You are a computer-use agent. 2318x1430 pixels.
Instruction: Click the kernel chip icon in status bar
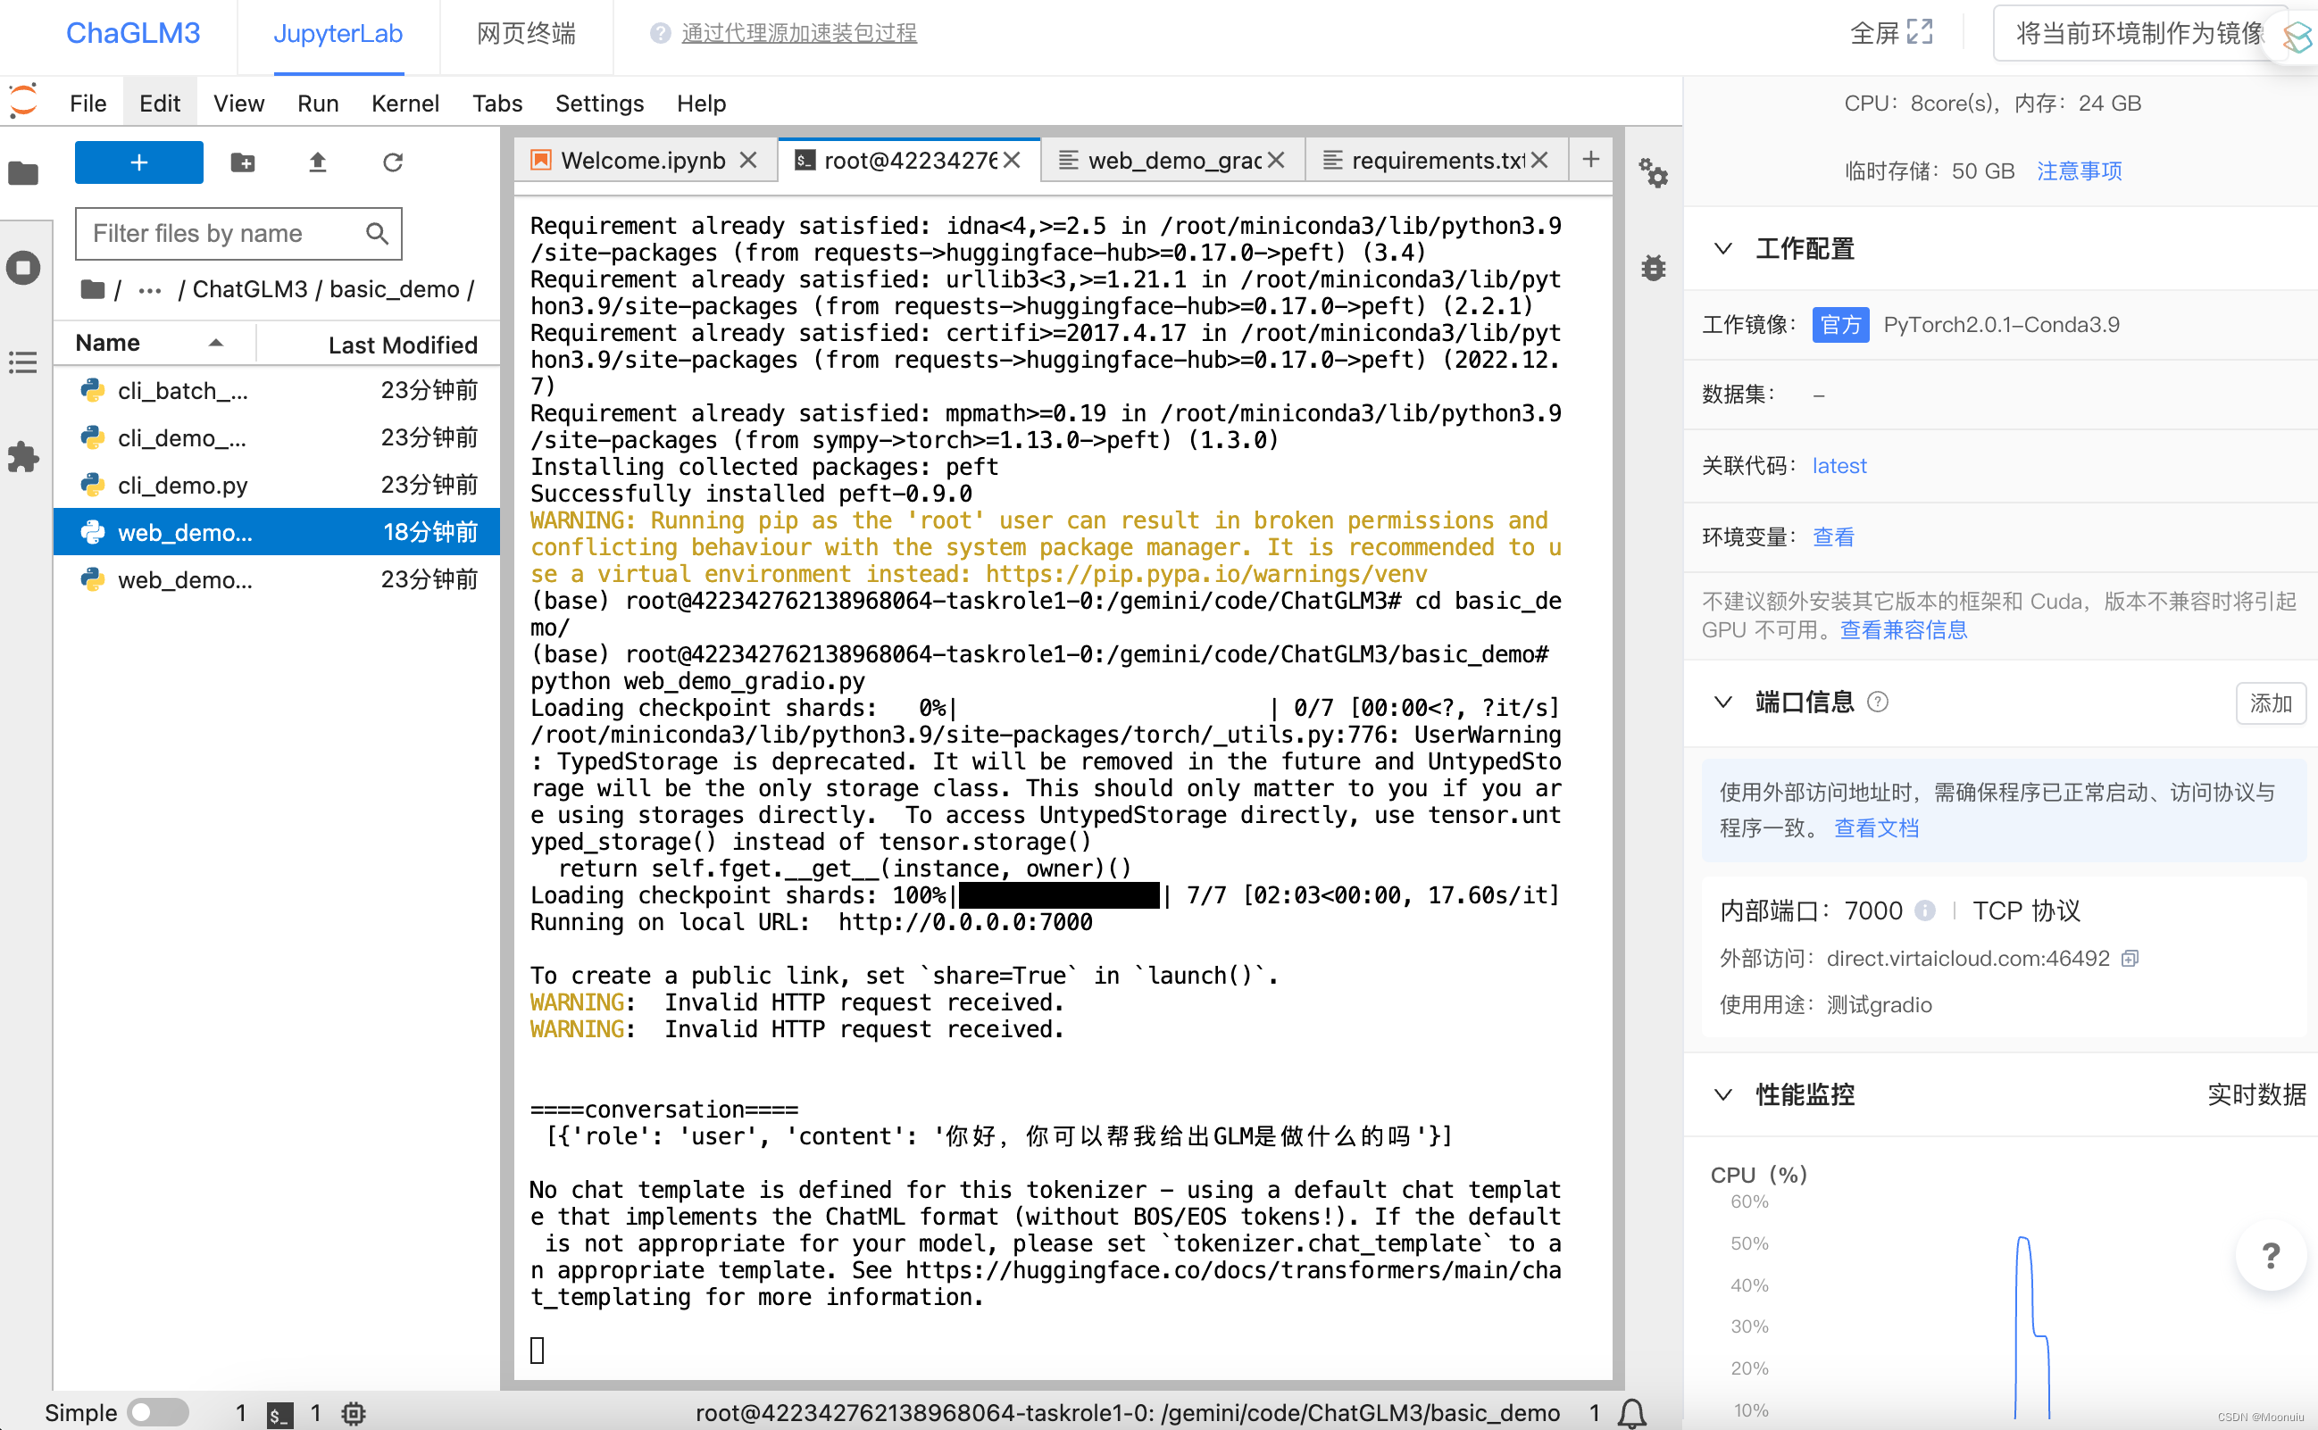pos(353,1413)
